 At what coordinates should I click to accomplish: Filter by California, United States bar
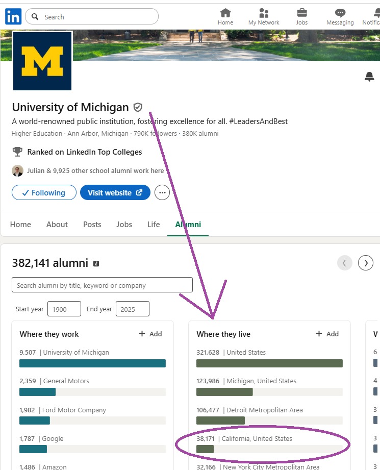click(x=269, y=449)
